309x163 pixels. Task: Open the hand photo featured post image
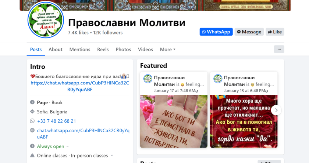click(x=174, y=121)
